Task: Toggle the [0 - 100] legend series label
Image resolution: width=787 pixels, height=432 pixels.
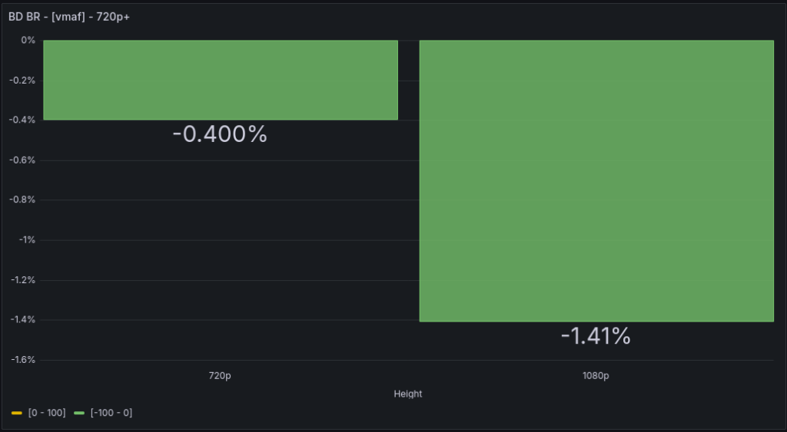Action: point(46,413)
